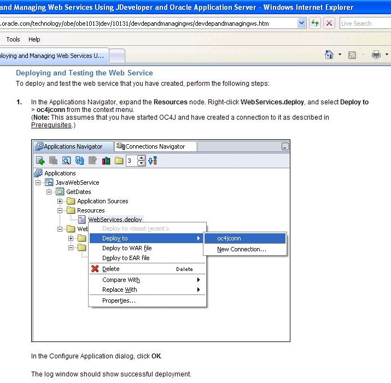Open the Compare With submenu
This screenshot has width=391, height=383.
pyautogui.click(x=147, y=280)
